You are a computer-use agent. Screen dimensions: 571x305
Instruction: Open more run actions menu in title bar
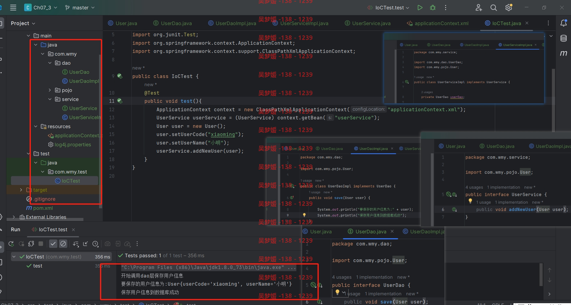pyautogui.click(x=446, y=8)
